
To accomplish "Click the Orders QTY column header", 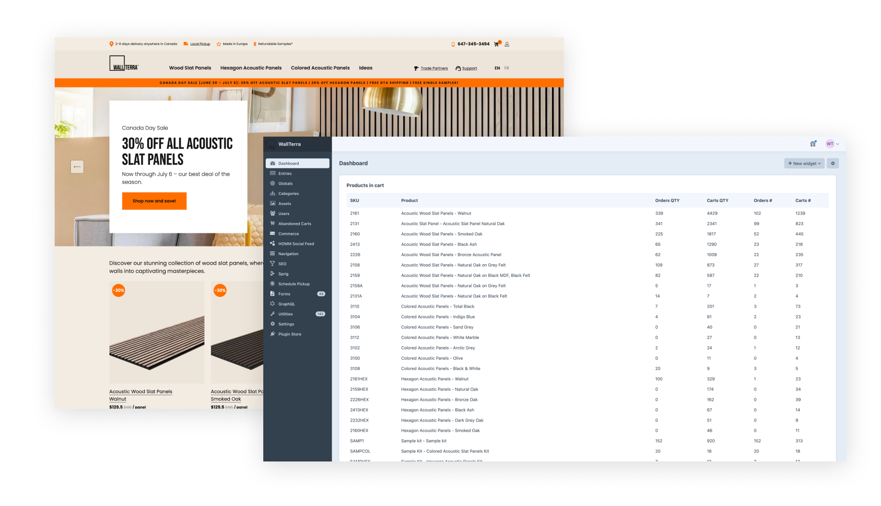I will click(x=667, y=200).
